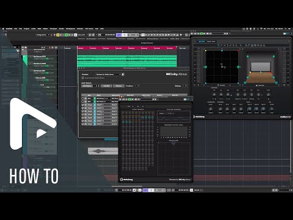Open the Renderer dropdown in ADM Authoring window
The width and height of the screenshot is (293, 220).
(109, 75)
